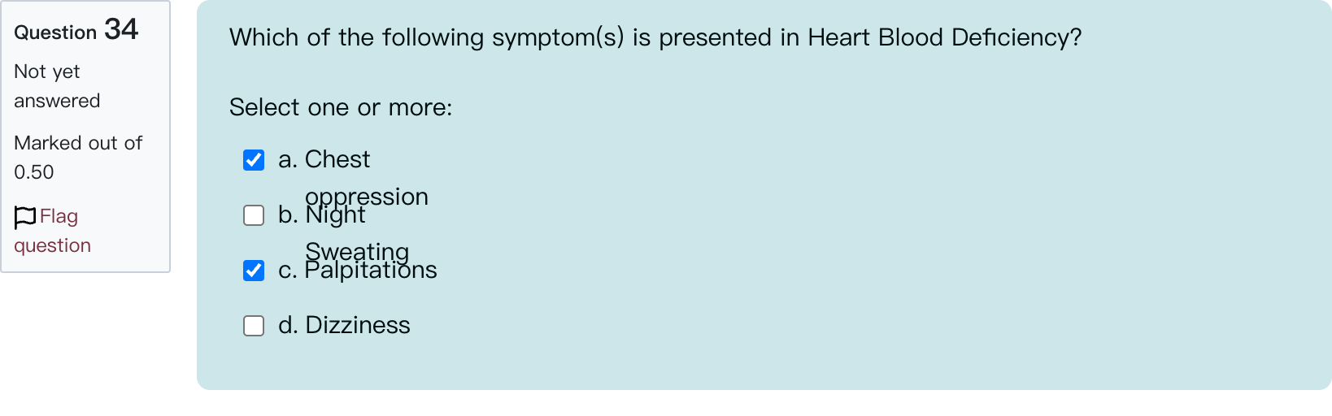Click the 'Marked out of' label

pos(78,143)
